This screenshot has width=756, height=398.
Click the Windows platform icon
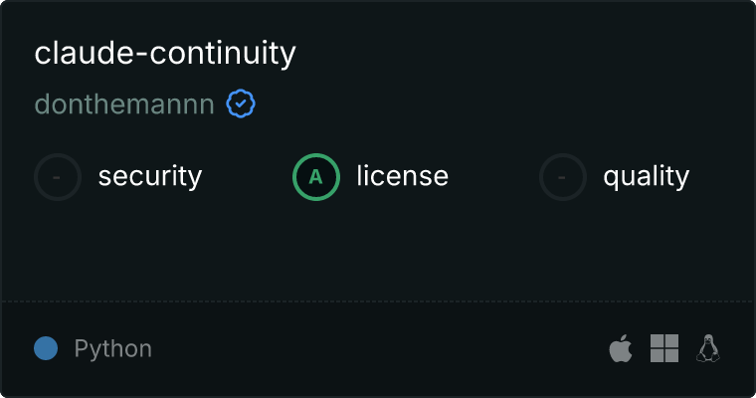click(664, 348)
